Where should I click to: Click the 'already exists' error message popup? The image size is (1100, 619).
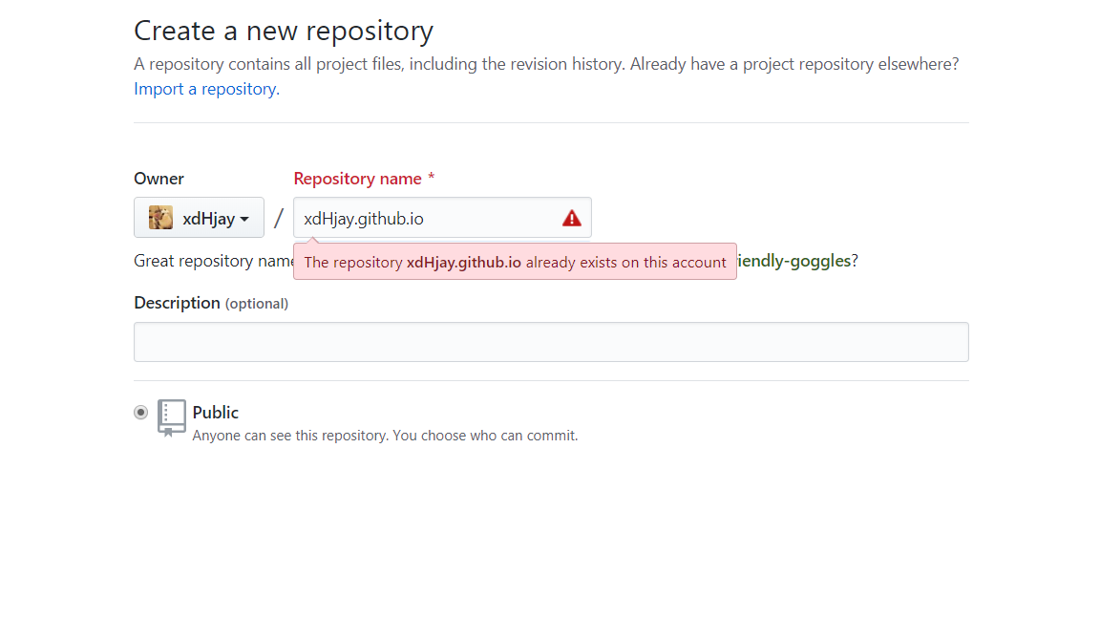tap(515, 262)
